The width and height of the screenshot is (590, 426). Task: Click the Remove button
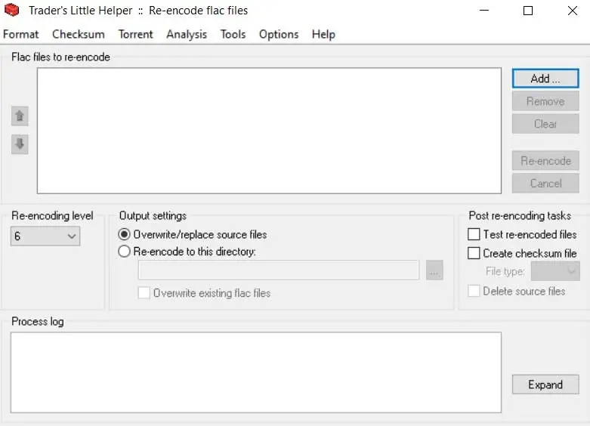coord(545,101)
